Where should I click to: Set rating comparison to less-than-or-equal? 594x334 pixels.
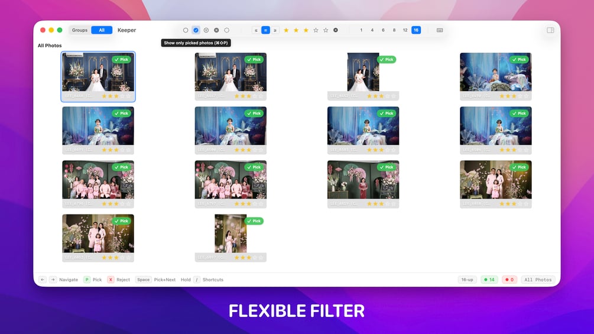pyautogui.click(x=256, y=30)
